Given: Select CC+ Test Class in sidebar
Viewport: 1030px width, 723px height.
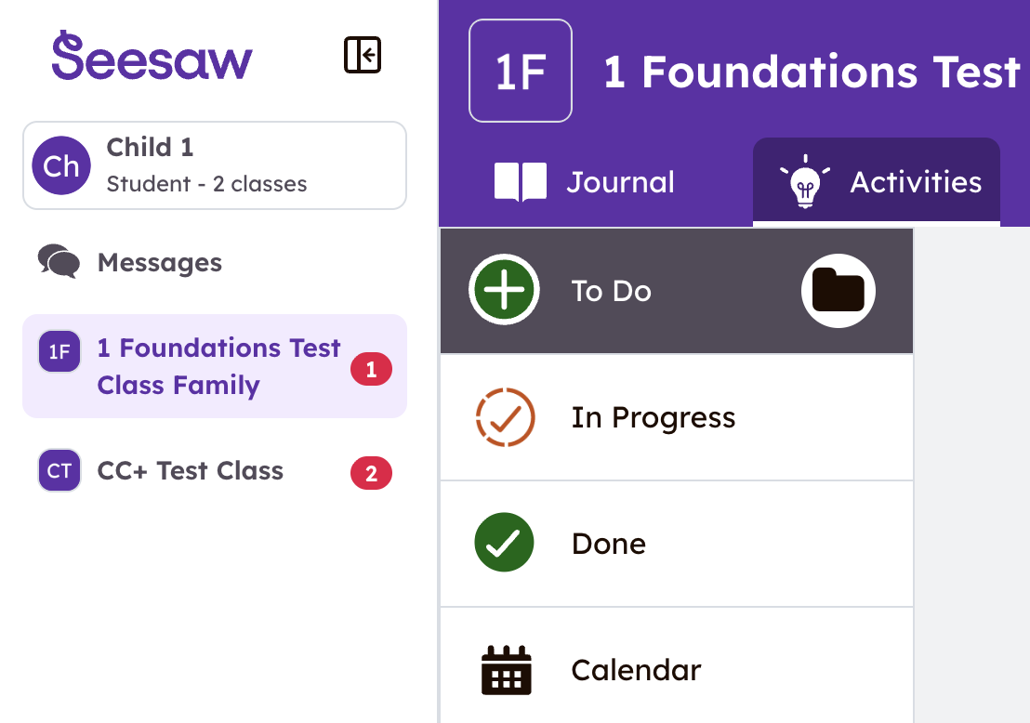Looking at the screenshot, I should (215, 471).
